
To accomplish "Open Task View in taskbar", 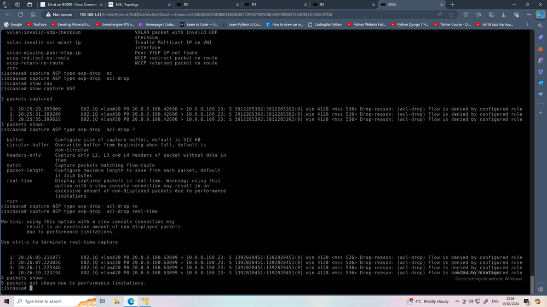I will tap(102, 301).
